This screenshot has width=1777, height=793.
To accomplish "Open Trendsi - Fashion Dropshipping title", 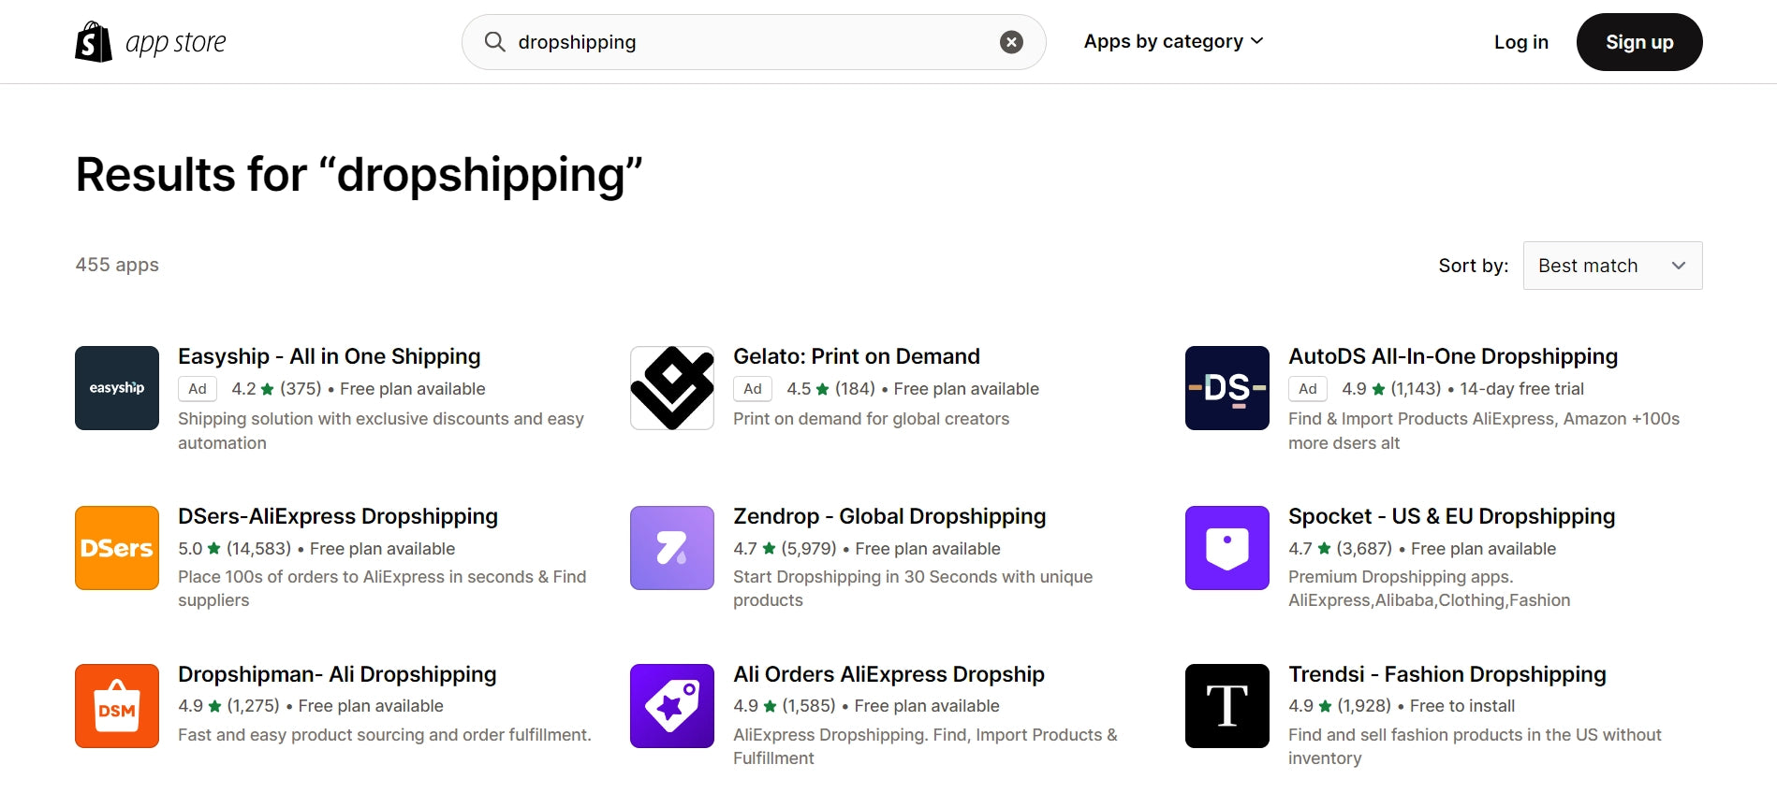I will (x=1447, y=674).
